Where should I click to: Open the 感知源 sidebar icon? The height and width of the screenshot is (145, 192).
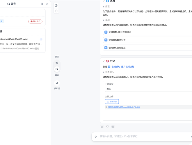(57, 83)
